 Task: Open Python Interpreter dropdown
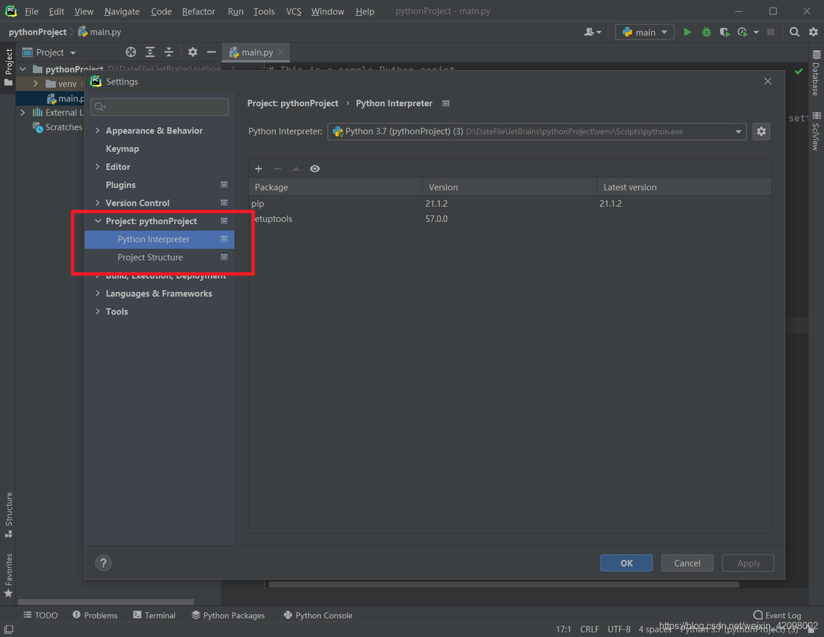(x=536, y=131)
